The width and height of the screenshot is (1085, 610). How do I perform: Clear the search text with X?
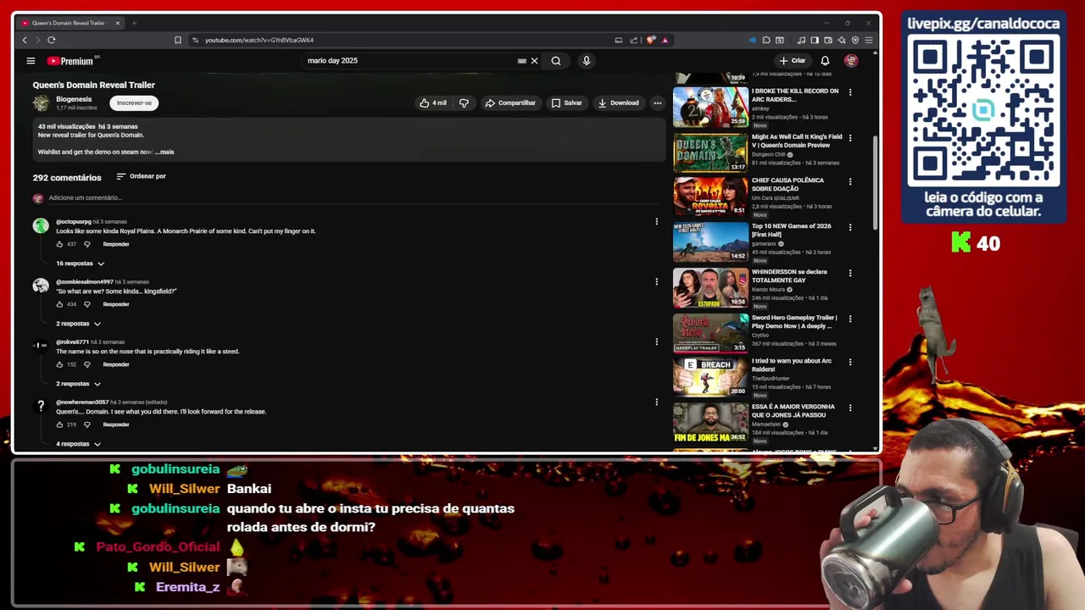click(534, 61)
